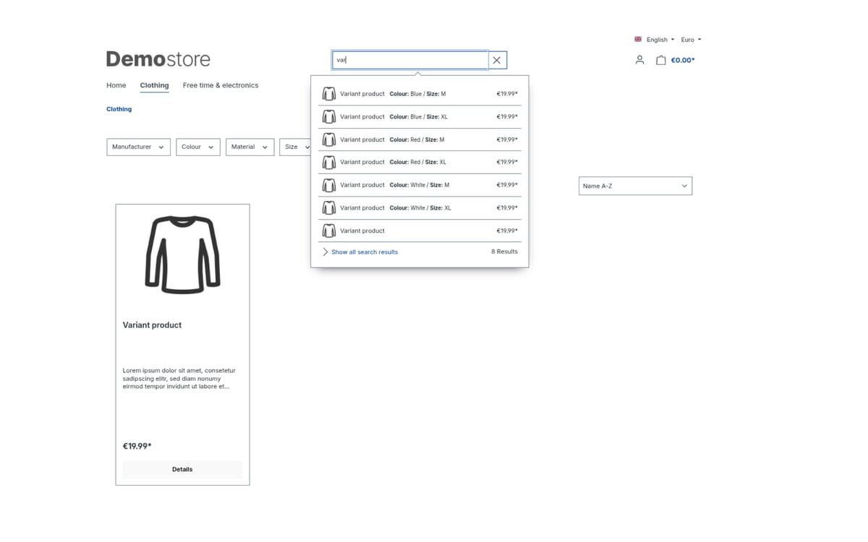
Task: Open the Name A-Z sorting dropdown
Action: (x=635, y=186)
